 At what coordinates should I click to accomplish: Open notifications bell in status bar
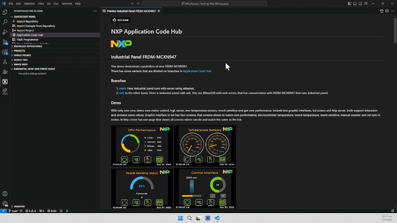pyautogui.click(x=393, y=211)
